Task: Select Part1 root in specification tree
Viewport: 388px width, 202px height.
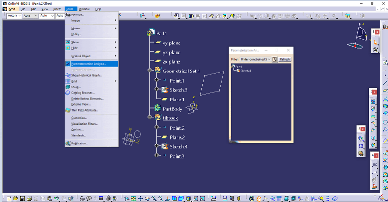Action: pos(162,33)
